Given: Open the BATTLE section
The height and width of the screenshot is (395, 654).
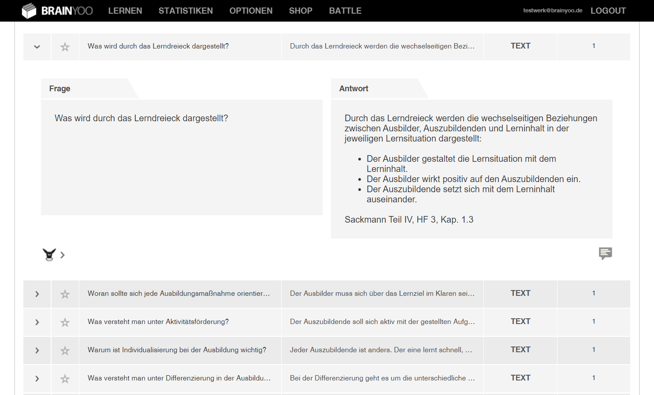Looking at the screenshot, I should tap(345, 11).
